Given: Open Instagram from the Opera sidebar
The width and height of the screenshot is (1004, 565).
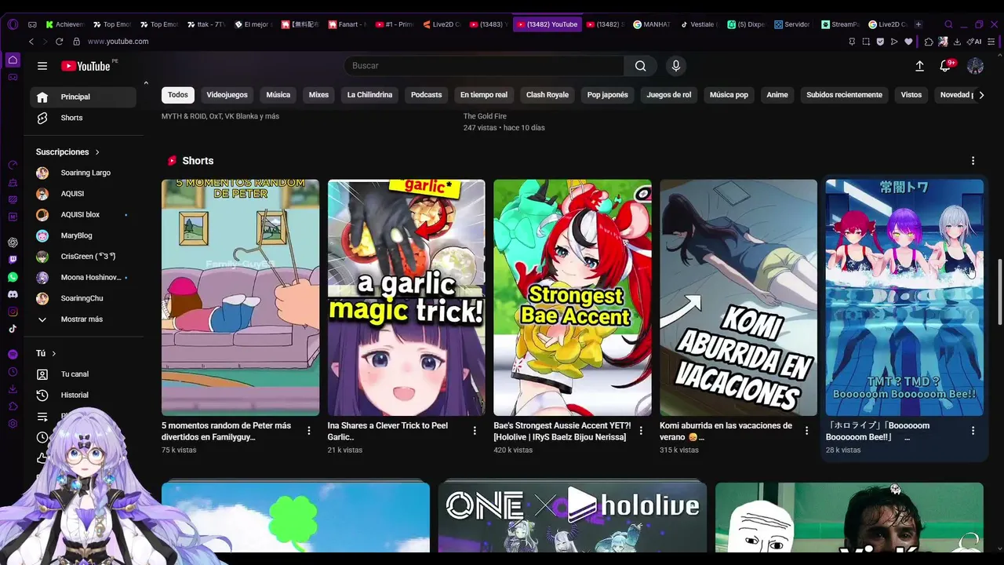Looking at the screenshot, I should 13,312.
